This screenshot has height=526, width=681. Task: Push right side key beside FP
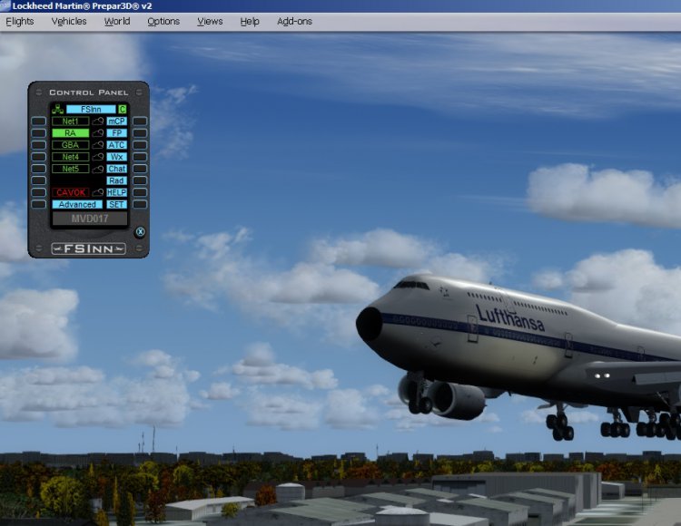coord(140,133)
